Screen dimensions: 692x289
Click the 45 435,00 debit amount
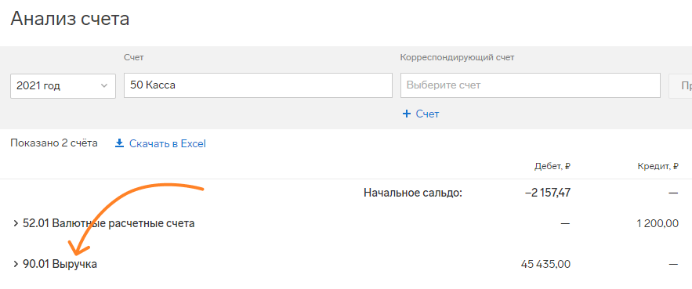(545, 264)
